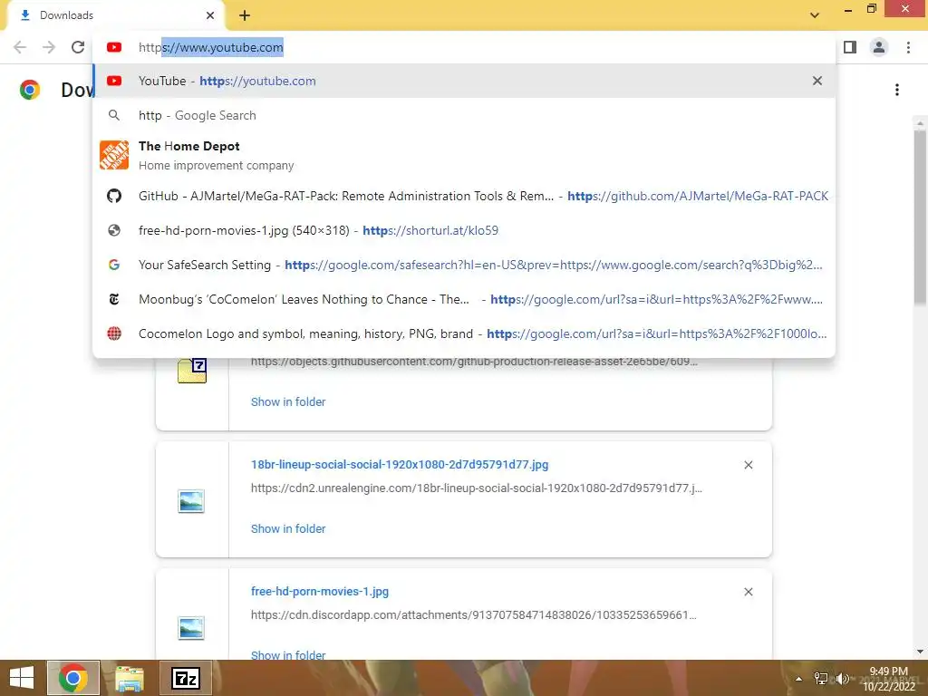This screenshot has height=696, width=928.
Task: Select the shorturl.at/klo59 suggestion
Action: click(x=464, y=230)
